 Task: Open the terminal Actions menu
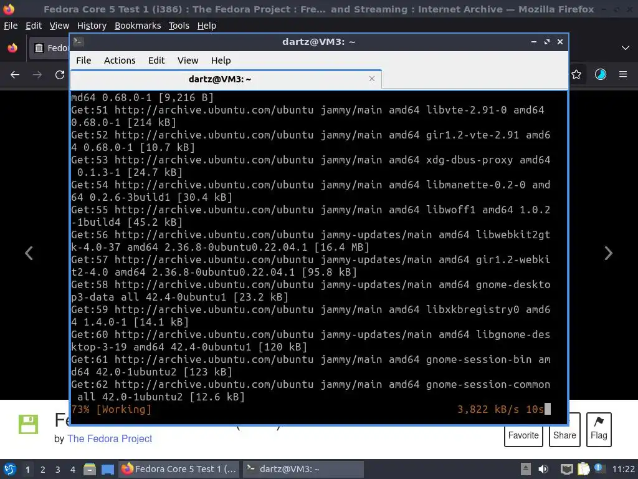[120, 60]
